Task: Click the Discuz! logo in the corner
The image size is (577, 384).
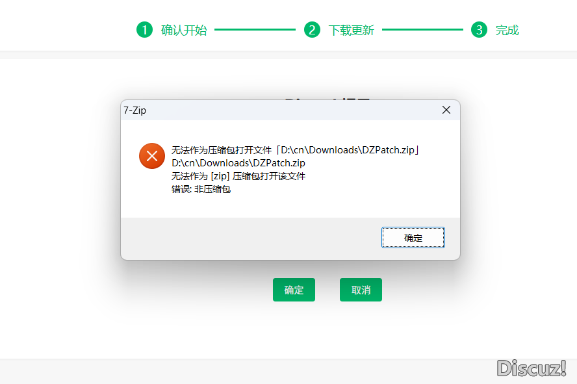Action: (x=532, y=369)
